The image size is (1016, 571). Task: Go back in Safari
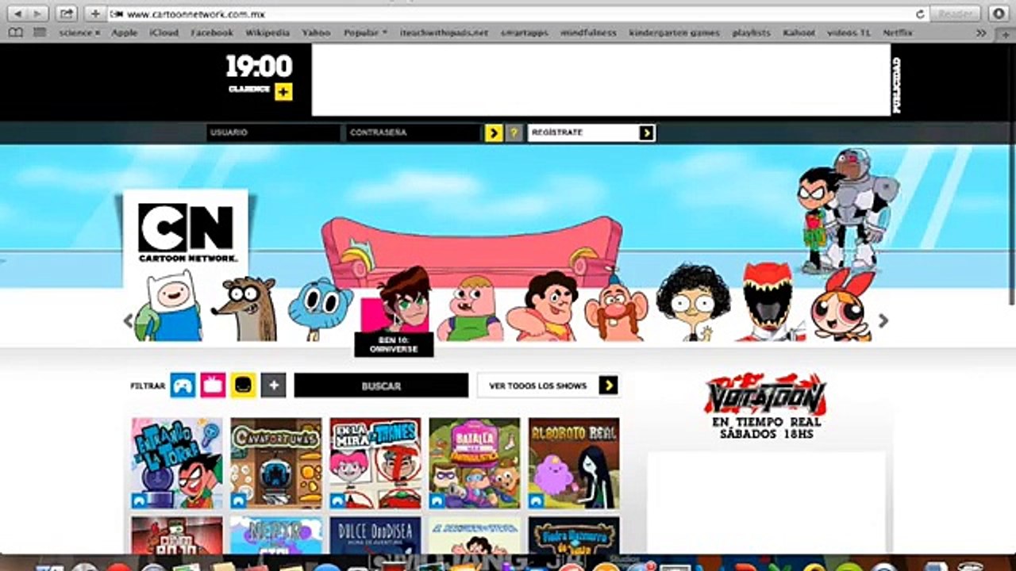pos(19,14)
